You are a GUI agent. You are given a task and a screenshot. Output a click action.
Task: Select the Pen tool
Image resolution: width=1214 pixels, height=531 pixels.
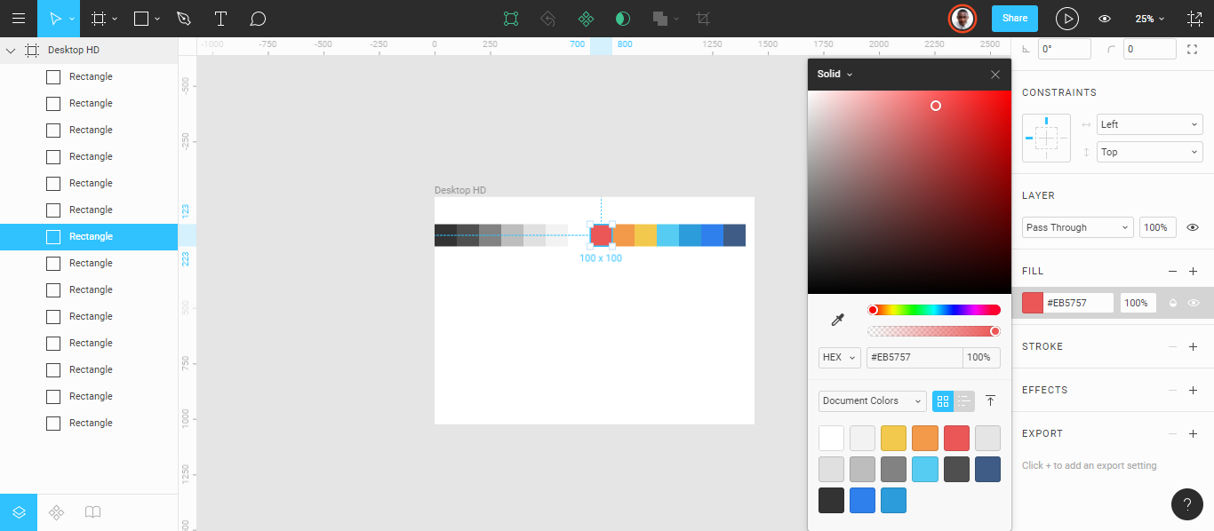click(x=184, y=18)
